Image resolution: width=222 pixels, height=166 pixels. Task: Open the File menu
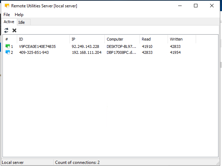7,15
